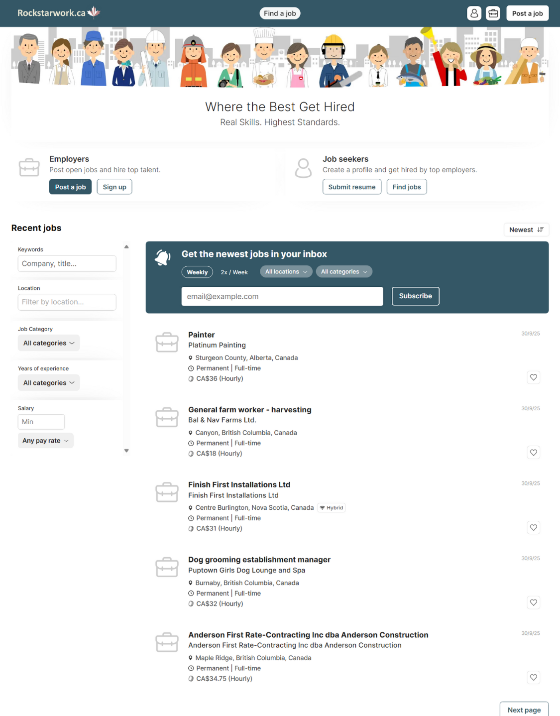Click the Keywords search input field

coord(67,264)
